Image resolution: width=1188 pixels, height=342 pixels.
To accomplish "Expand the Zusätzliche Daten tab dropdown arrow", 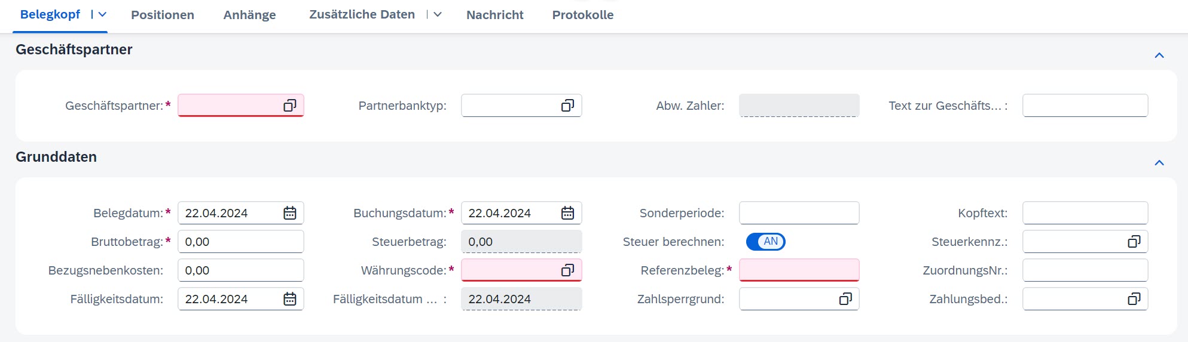I will tap(438, 15).
